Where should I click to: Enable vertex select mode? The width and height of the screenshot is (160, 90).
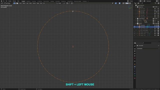point(14,3)
